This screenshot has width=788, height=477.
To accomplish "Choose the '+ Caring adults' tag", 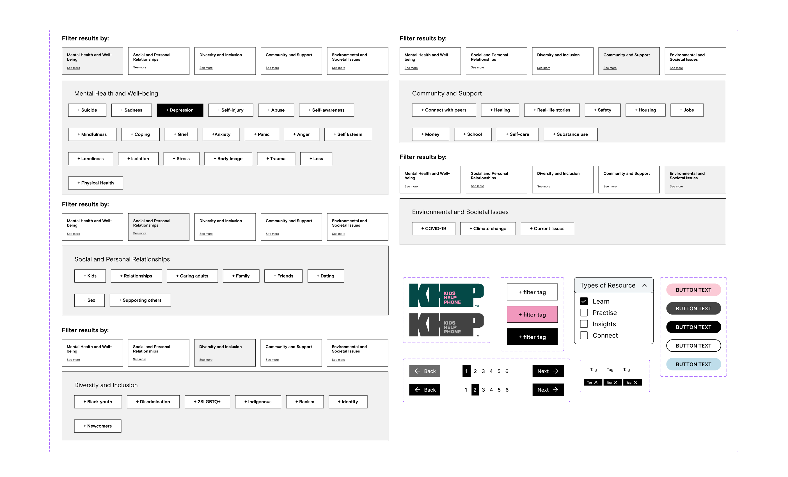I will (x=192, y=276).
